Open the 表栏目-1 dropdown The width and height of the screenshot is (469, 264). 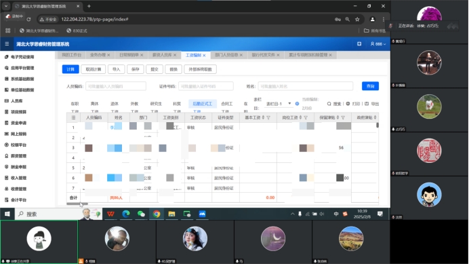point(278,104)
